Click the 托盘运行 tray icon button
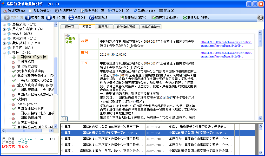This screenshot has height=156, width=265. point(71,18)
